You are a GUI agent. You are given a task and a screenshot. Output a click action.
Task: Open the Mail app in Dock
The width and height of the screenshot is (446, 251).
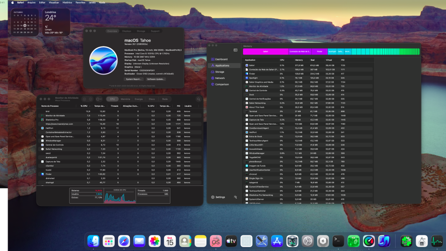[x=139, y=241]
